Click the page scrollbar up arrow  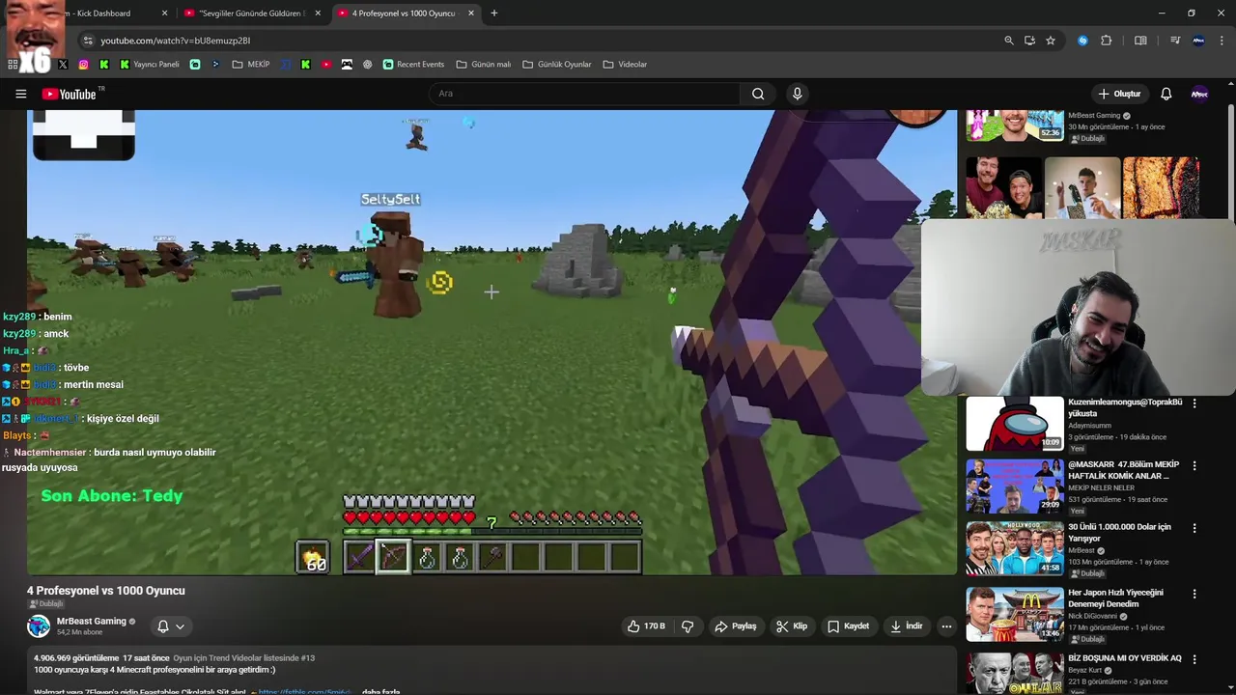pyautogui.click(x=1230, y=84)
